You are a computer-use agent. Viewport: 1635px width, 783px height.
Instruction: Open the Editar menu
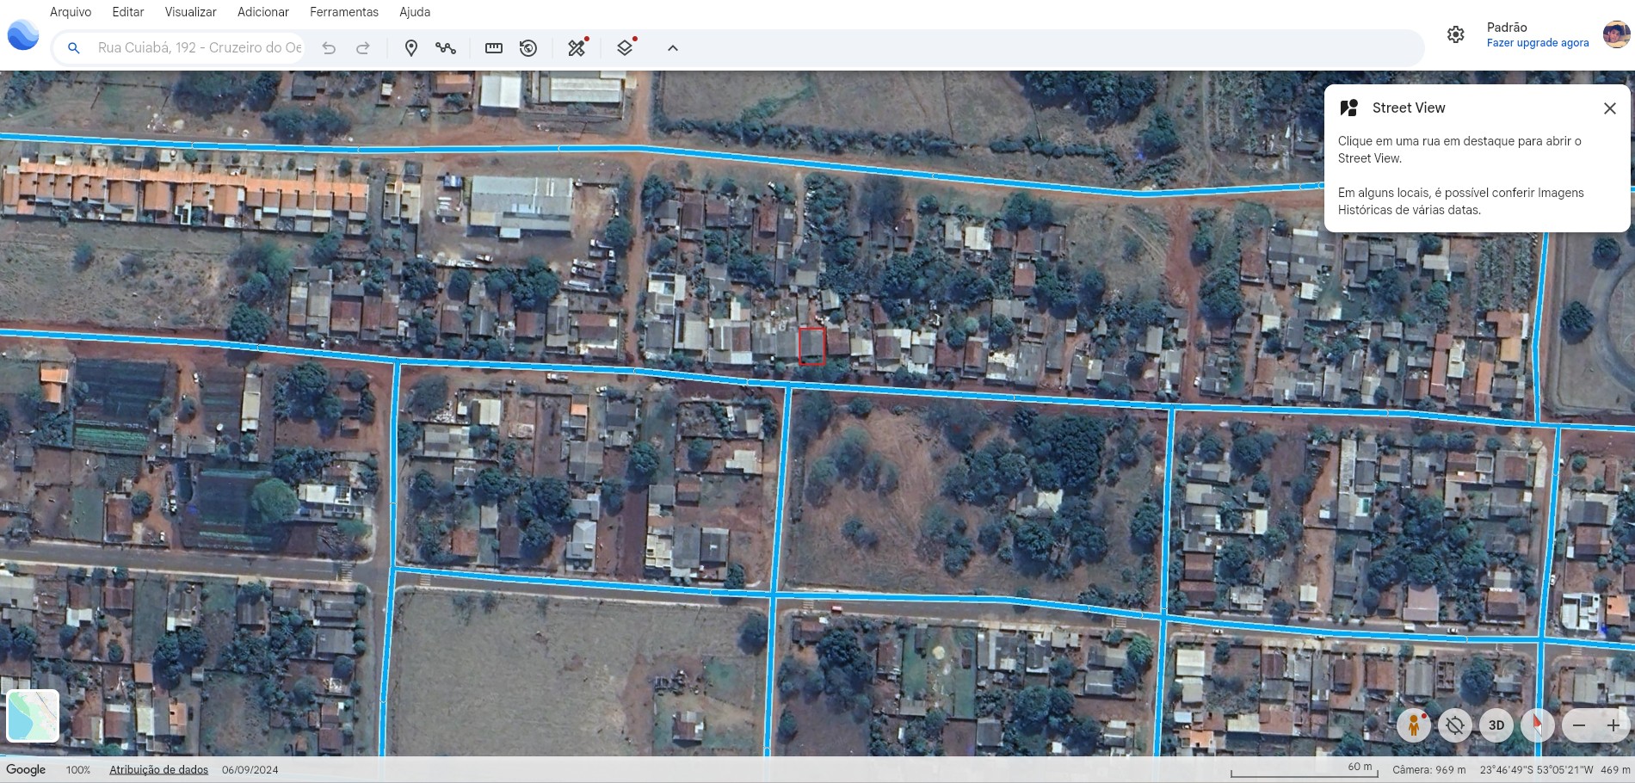[128, 12]
